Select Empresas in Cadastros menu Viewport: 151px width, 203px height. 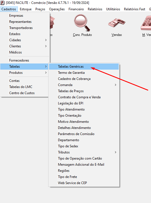(25, 16)
